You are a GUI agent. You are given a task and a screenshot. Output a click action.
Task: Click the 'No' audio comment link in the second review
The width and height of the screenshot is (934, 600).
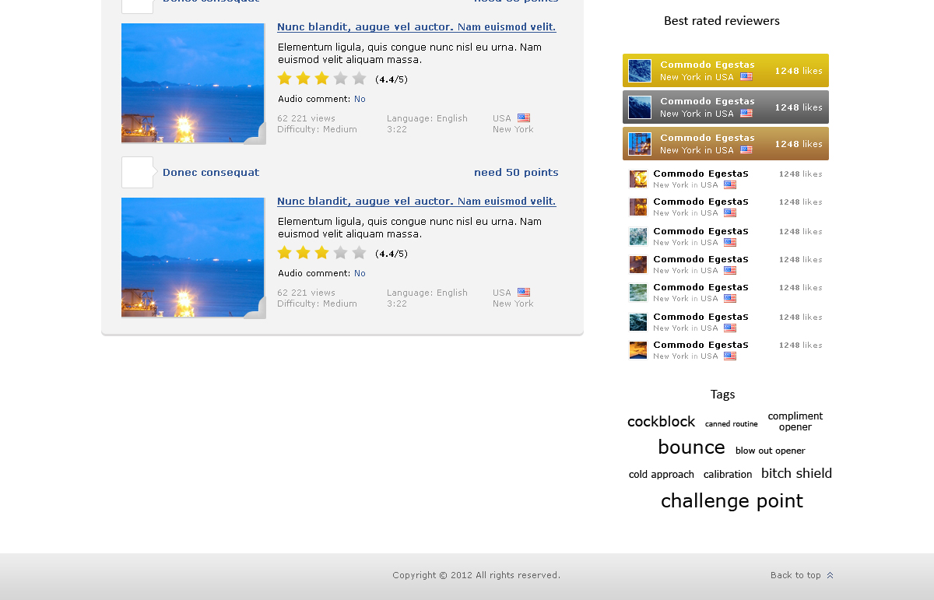360,273
